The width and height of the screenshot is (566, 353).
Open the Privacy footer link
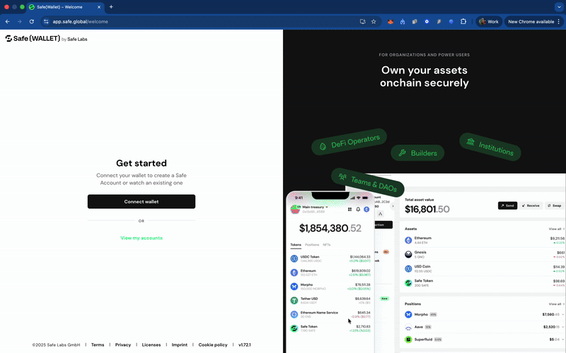coord(123,345)
